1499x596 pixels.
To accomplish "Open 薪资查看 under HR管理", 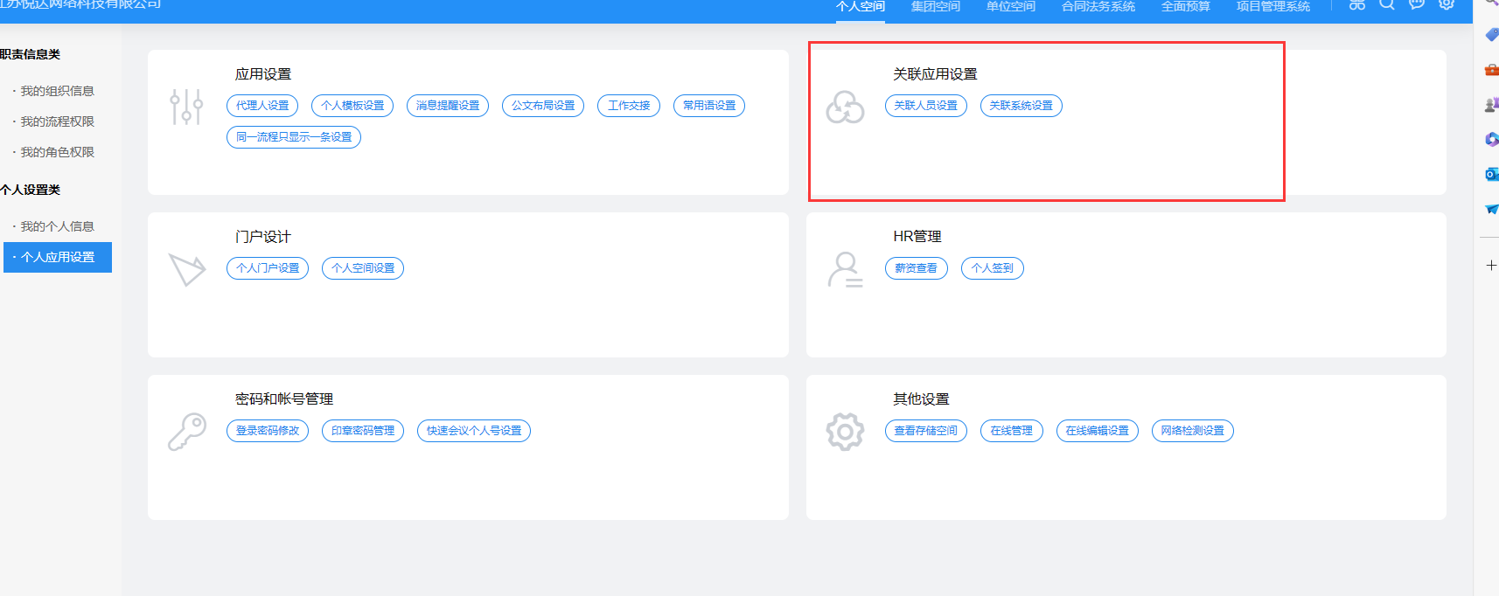I will coord(916,268).
